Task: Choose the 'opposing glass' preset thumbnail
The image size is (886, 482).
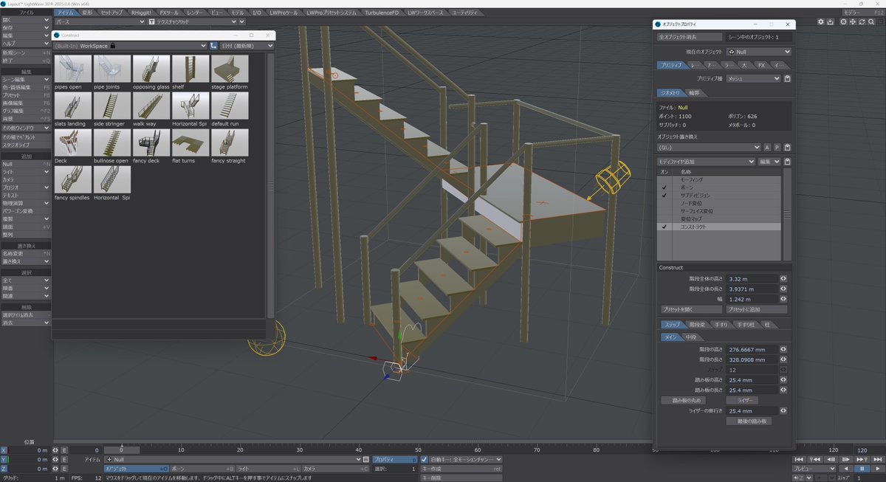Action: (x=151, y=69)
